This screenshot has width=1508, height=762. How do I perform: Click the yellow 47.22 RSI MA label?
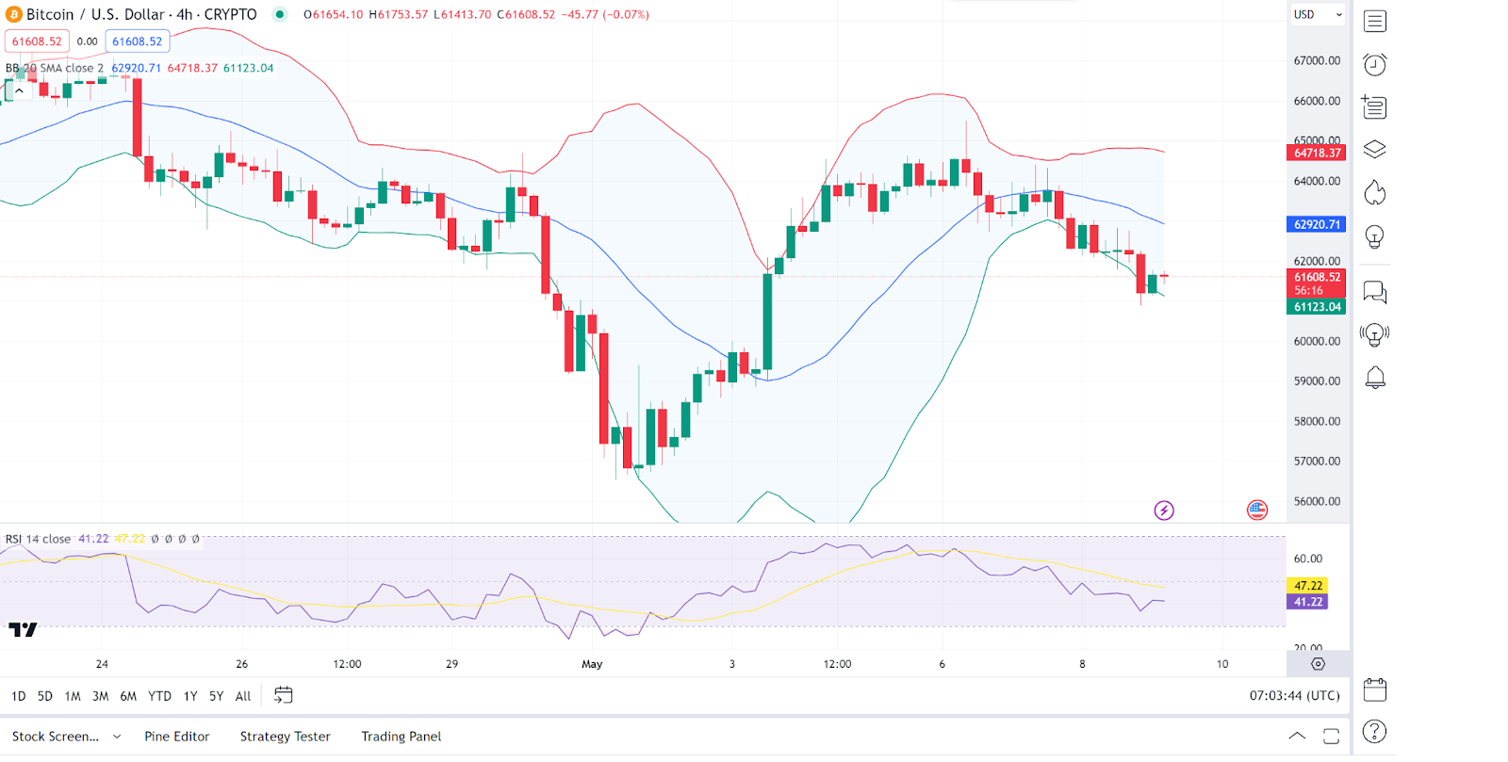pos(1307,586)
